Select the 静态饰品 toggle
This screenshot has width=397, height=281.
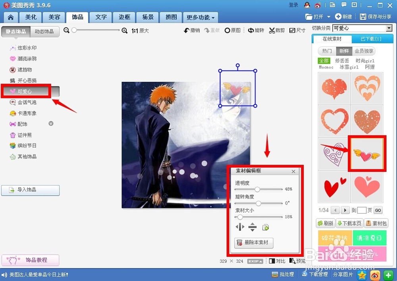pos(16,31)
